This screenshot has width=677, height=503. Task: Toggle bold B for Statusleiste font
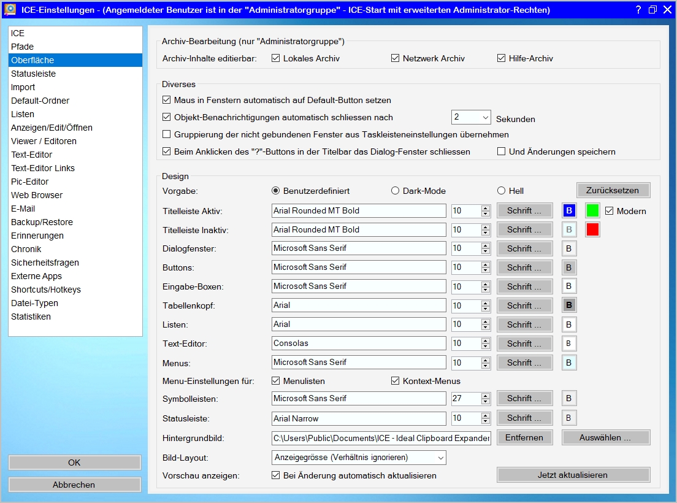(569, 418)
